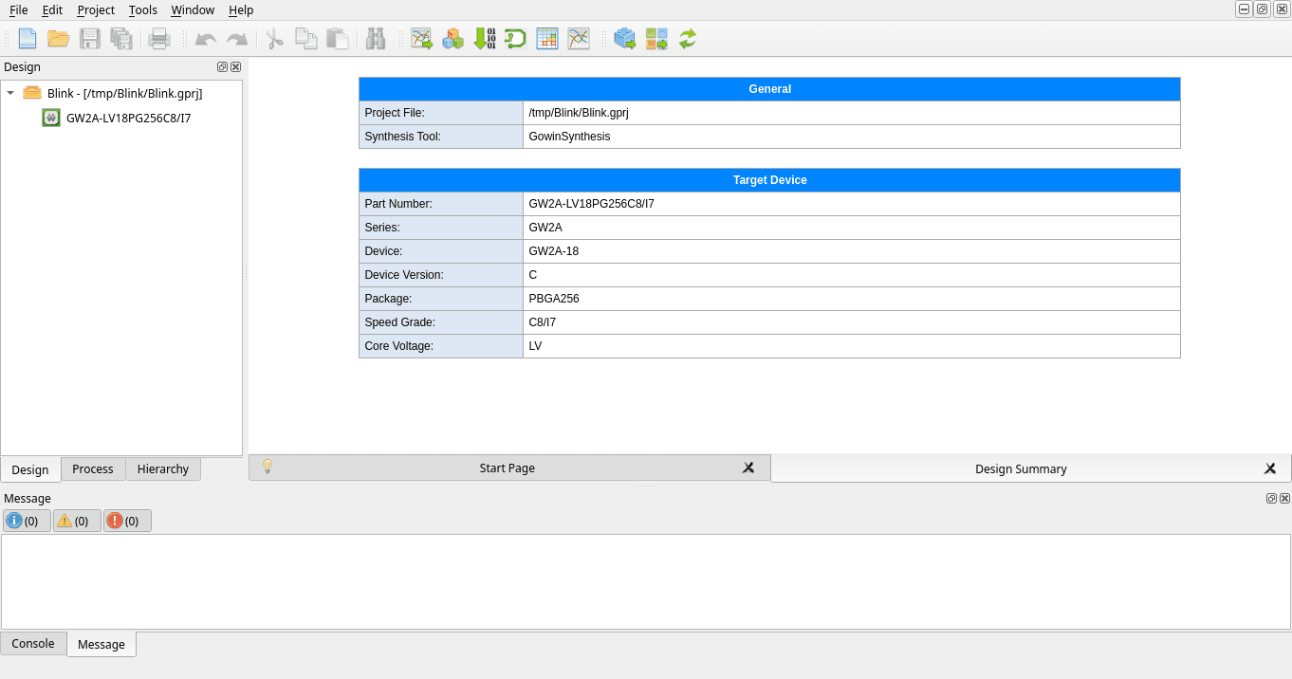1292x679 pixels.
Task: Open the Window menu
Action: click(193, 9)
